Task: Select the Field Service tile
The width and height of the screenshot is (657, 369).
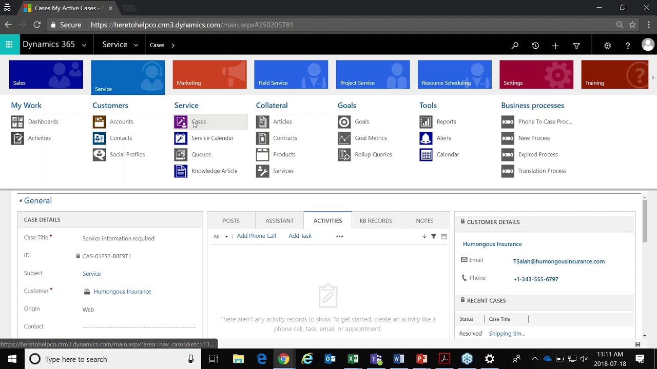Action: [291, 74]
